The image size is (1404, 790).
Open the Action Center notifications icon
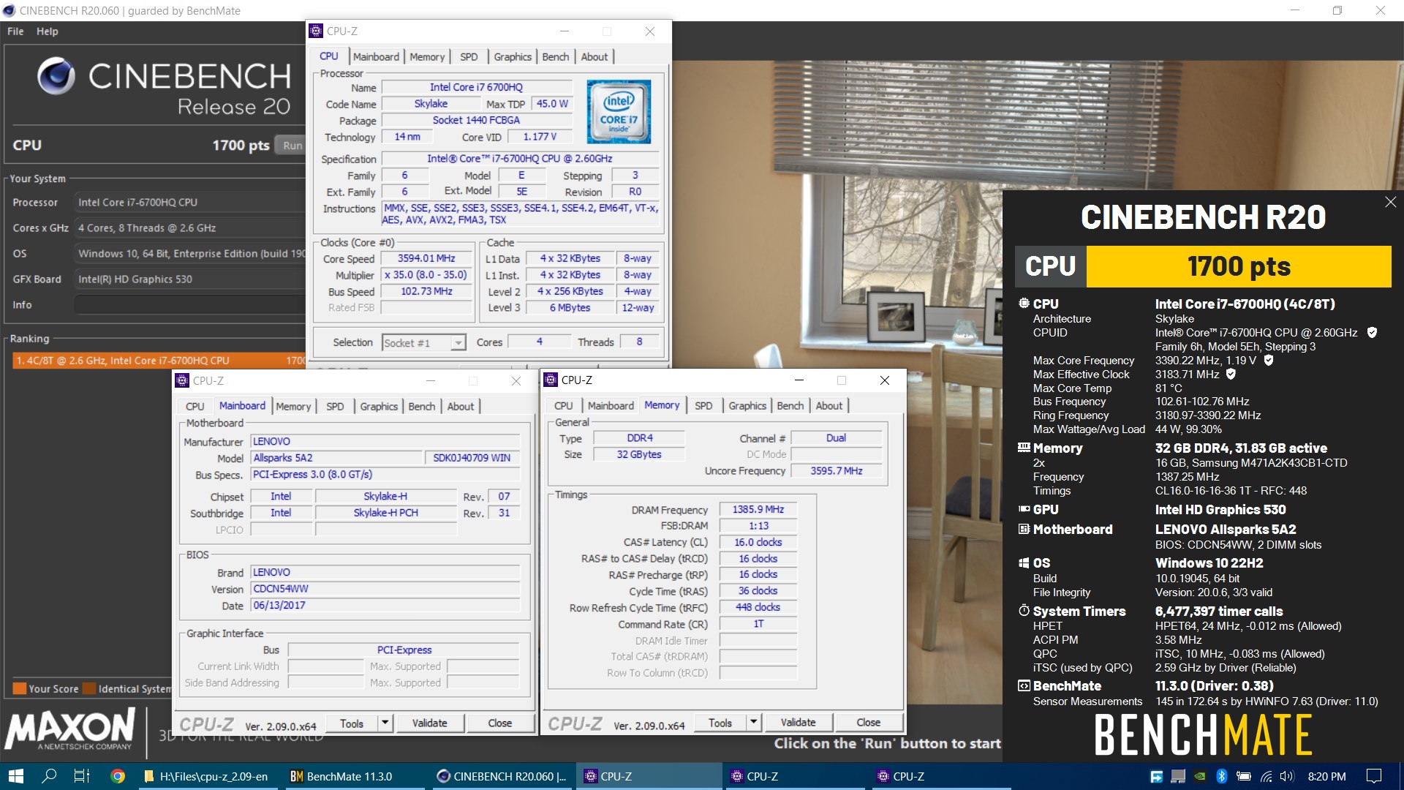[x=1374, y=776]
